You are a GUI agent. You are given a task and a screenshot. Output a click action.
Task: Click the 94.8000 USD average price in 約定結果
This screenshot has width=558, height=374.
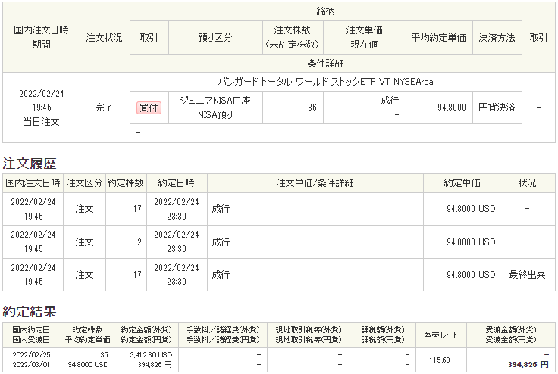88,365
